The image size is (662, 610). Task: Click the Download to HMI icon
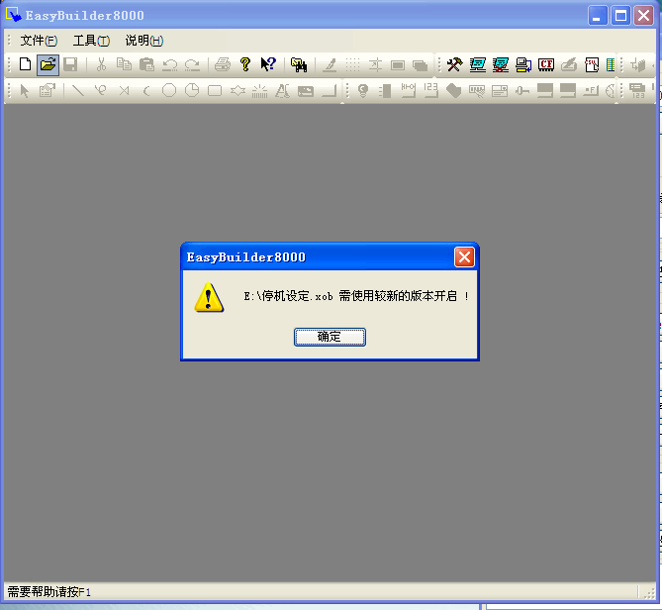(x=523, y=65)
